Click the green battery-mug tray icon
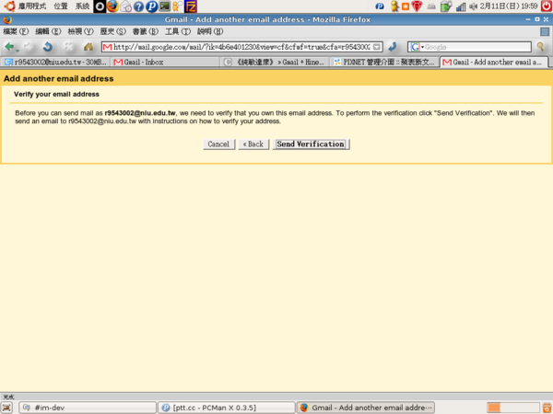Image resolution: width=553 pixels, height=414 pixels. [x=446, y=6]
